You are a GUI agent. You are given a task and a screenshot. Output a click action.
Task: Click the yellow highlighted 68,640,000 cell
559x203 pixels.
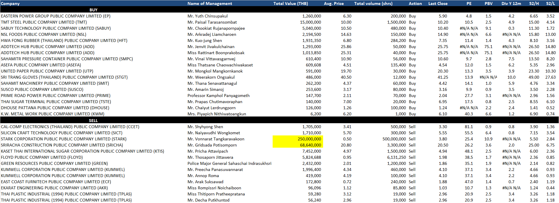click(298, 145)
